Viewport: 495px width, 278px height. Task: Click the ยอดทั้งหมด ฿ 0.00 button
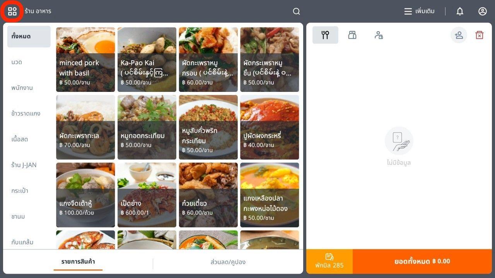[422, 261]
